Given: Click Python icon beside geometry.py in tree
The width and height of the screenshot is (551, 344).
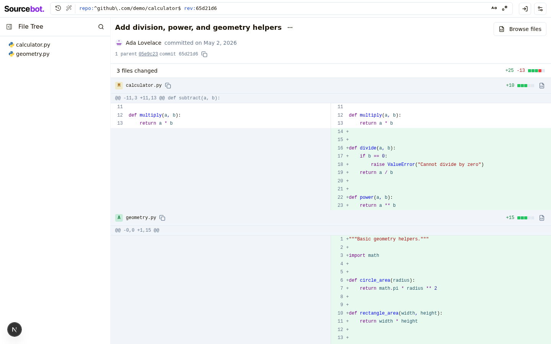Looking at the screenshot, I should click(x=11, y=54).
